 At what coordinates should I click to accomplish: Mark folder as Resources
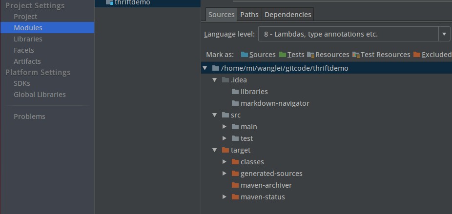click(328, 55)
